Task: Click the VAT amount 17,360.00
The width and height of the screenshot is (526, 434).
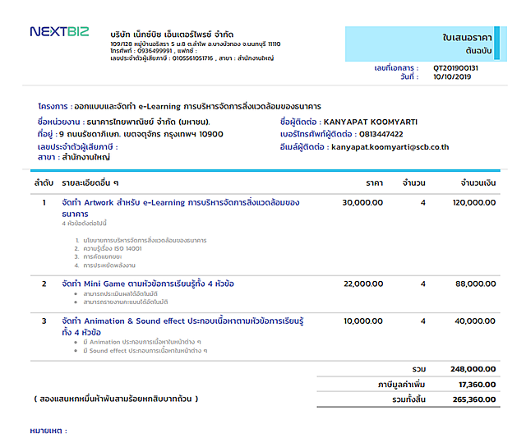Action: coord(476,384)
